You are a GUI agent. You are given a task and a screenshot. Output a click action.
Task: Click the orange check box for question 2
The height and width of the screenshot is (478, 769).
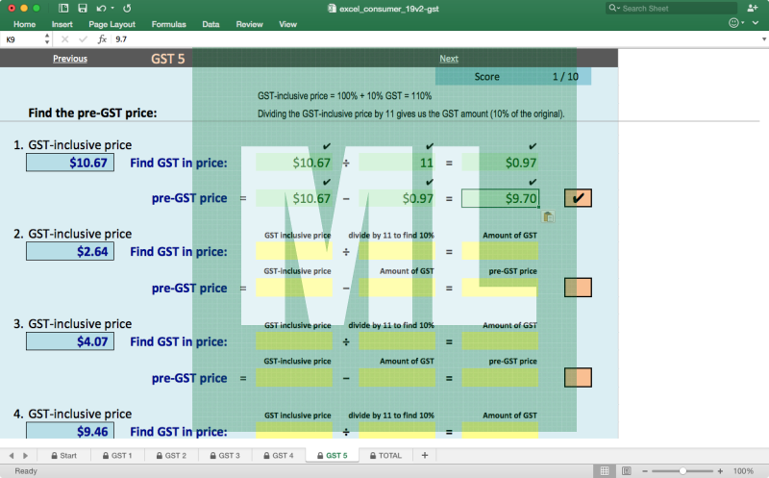pos(578,288)
